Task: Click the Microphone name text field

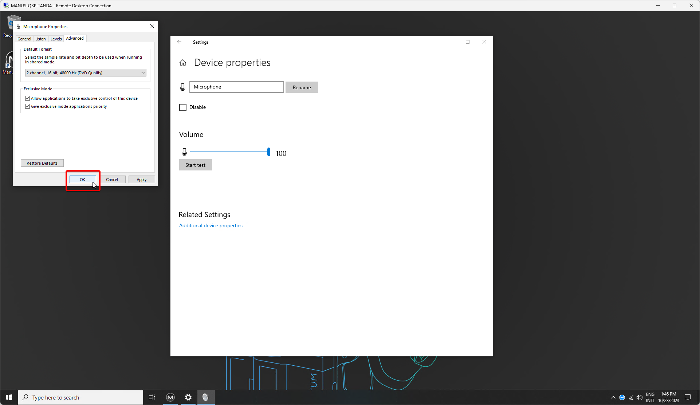Action: pos(236,87)
